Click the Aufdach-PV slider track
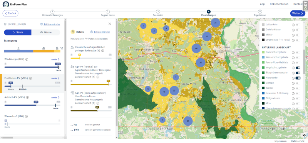This screenshot has height=143, width=308. [x=32, y=105]
